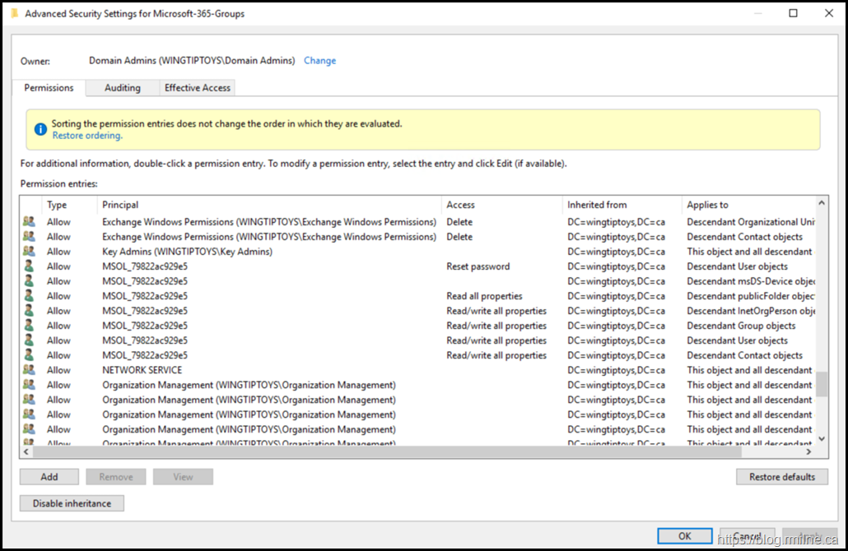Image resolution: width=848 pixels, height=551 pixels.
Task: Click the blue info icon in the yellow notice
Action: pos(40,129)
